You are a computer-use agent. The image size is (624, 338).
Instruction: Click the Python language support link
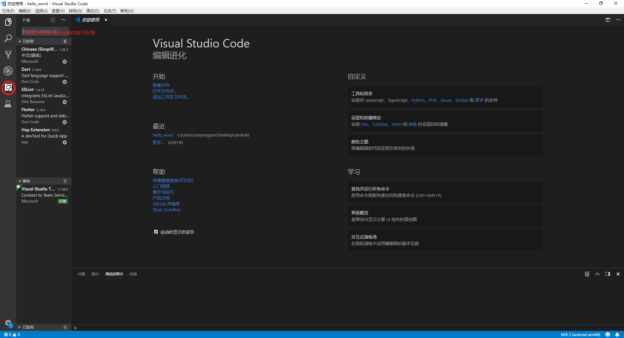click(x=418, y=100)
